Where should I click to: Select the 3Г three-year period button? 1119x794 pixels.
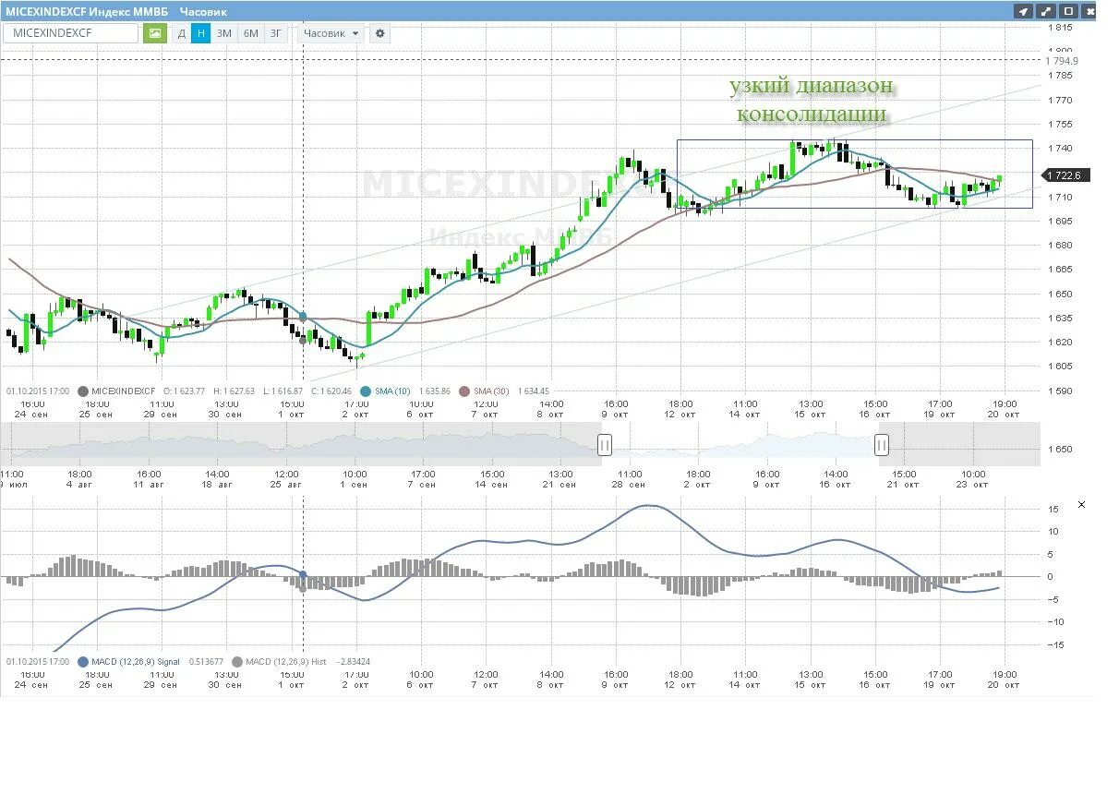275,33
